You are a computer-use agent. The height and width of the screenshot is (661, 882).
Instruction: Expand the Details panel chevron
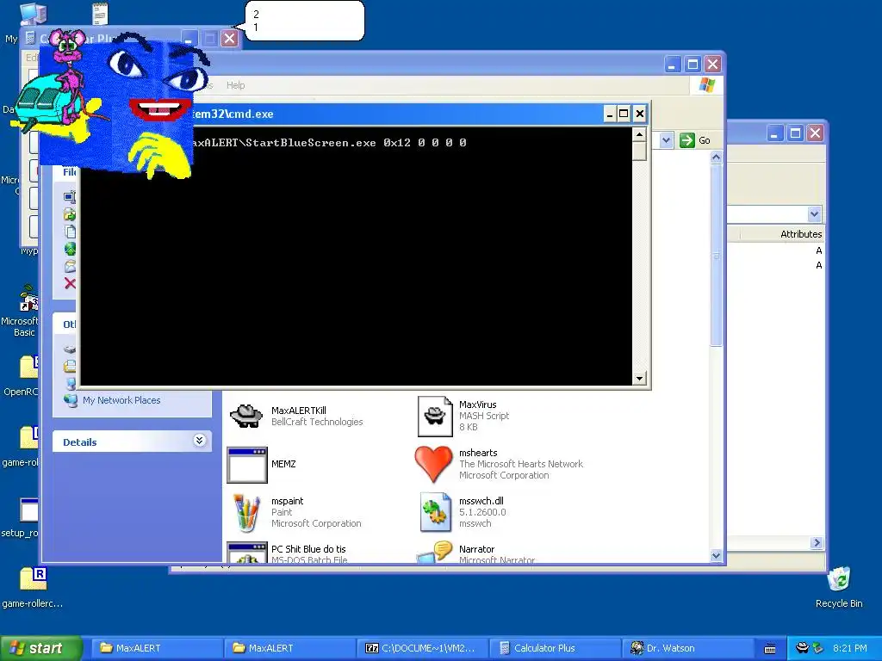pyautogui.click(x=199, y=440)
